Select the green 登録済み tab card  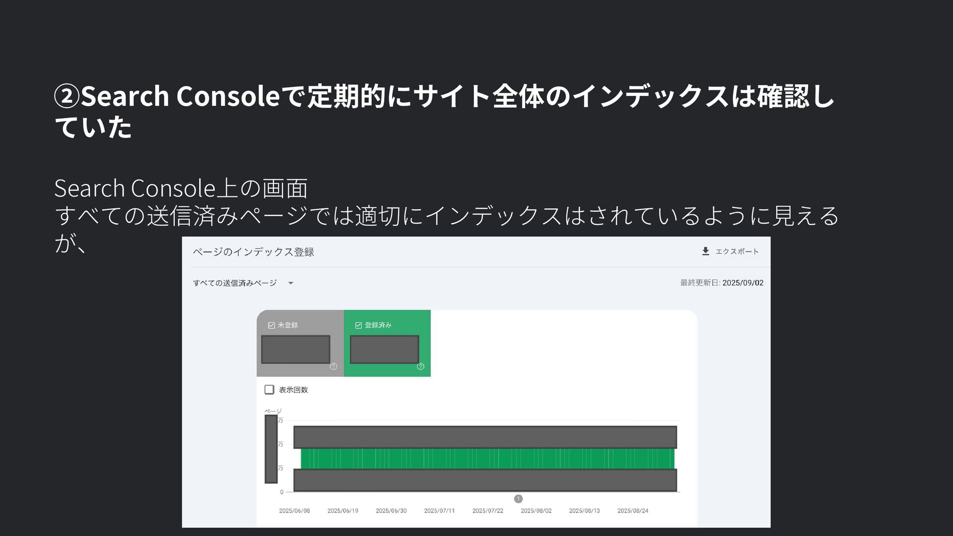click(x=387, y=343)
